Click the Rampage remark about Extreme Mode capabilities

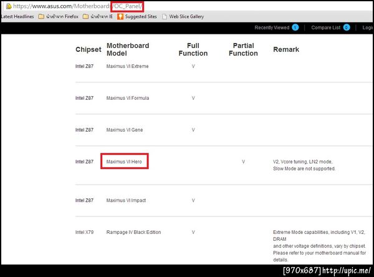pos(319,246)
